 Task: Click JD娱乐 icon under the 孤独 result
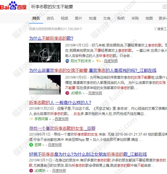click(67, 93)
